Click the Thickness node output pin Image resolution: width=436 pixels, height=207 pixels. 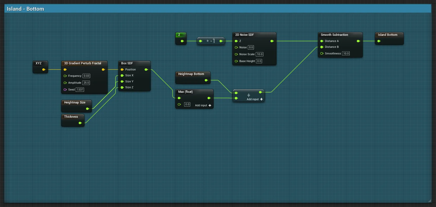click(80, 123)
